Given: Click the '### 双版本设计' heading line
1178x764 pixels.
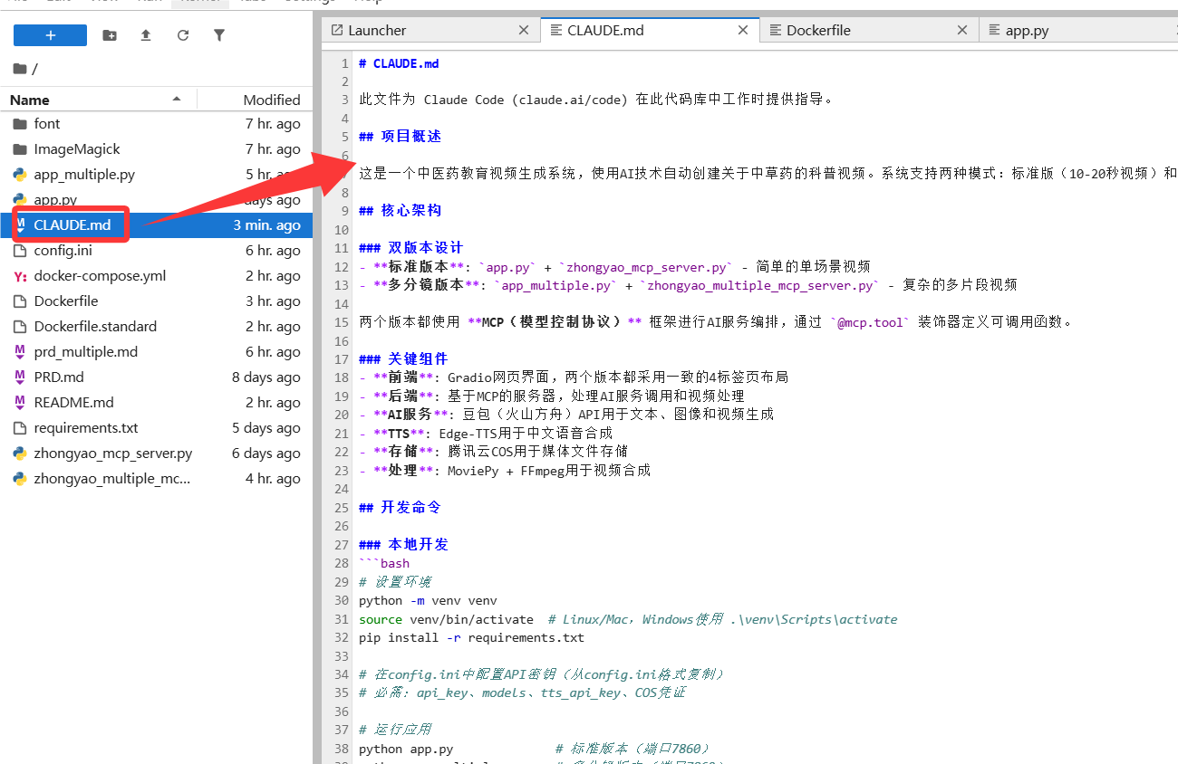Looking at the screenshot, I should tap(410, 248).
